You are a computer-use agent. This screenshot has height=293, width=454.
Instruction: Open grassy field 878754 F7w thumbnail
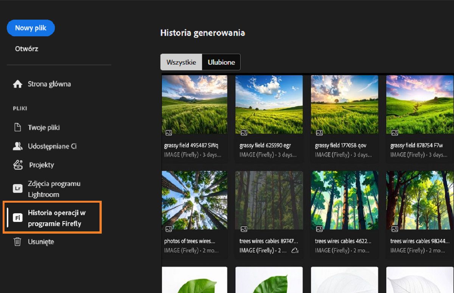click(x=420, y=104)
